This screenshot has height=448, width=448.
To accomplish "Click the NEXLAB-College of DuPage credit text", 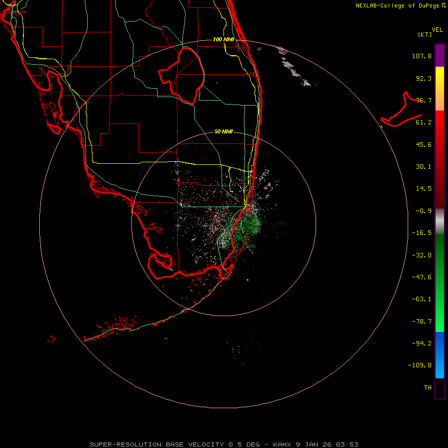I will (x=397, y=5).
